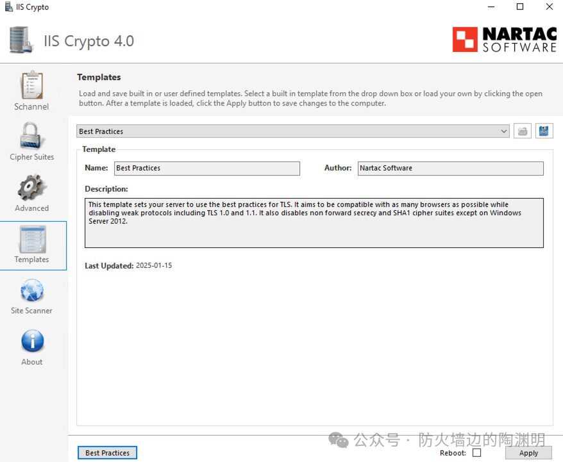Image resolution: width=563 pixels, height=462 pixels.
Task: Click the template dropdown arrow
Action: tap(504, 131)
